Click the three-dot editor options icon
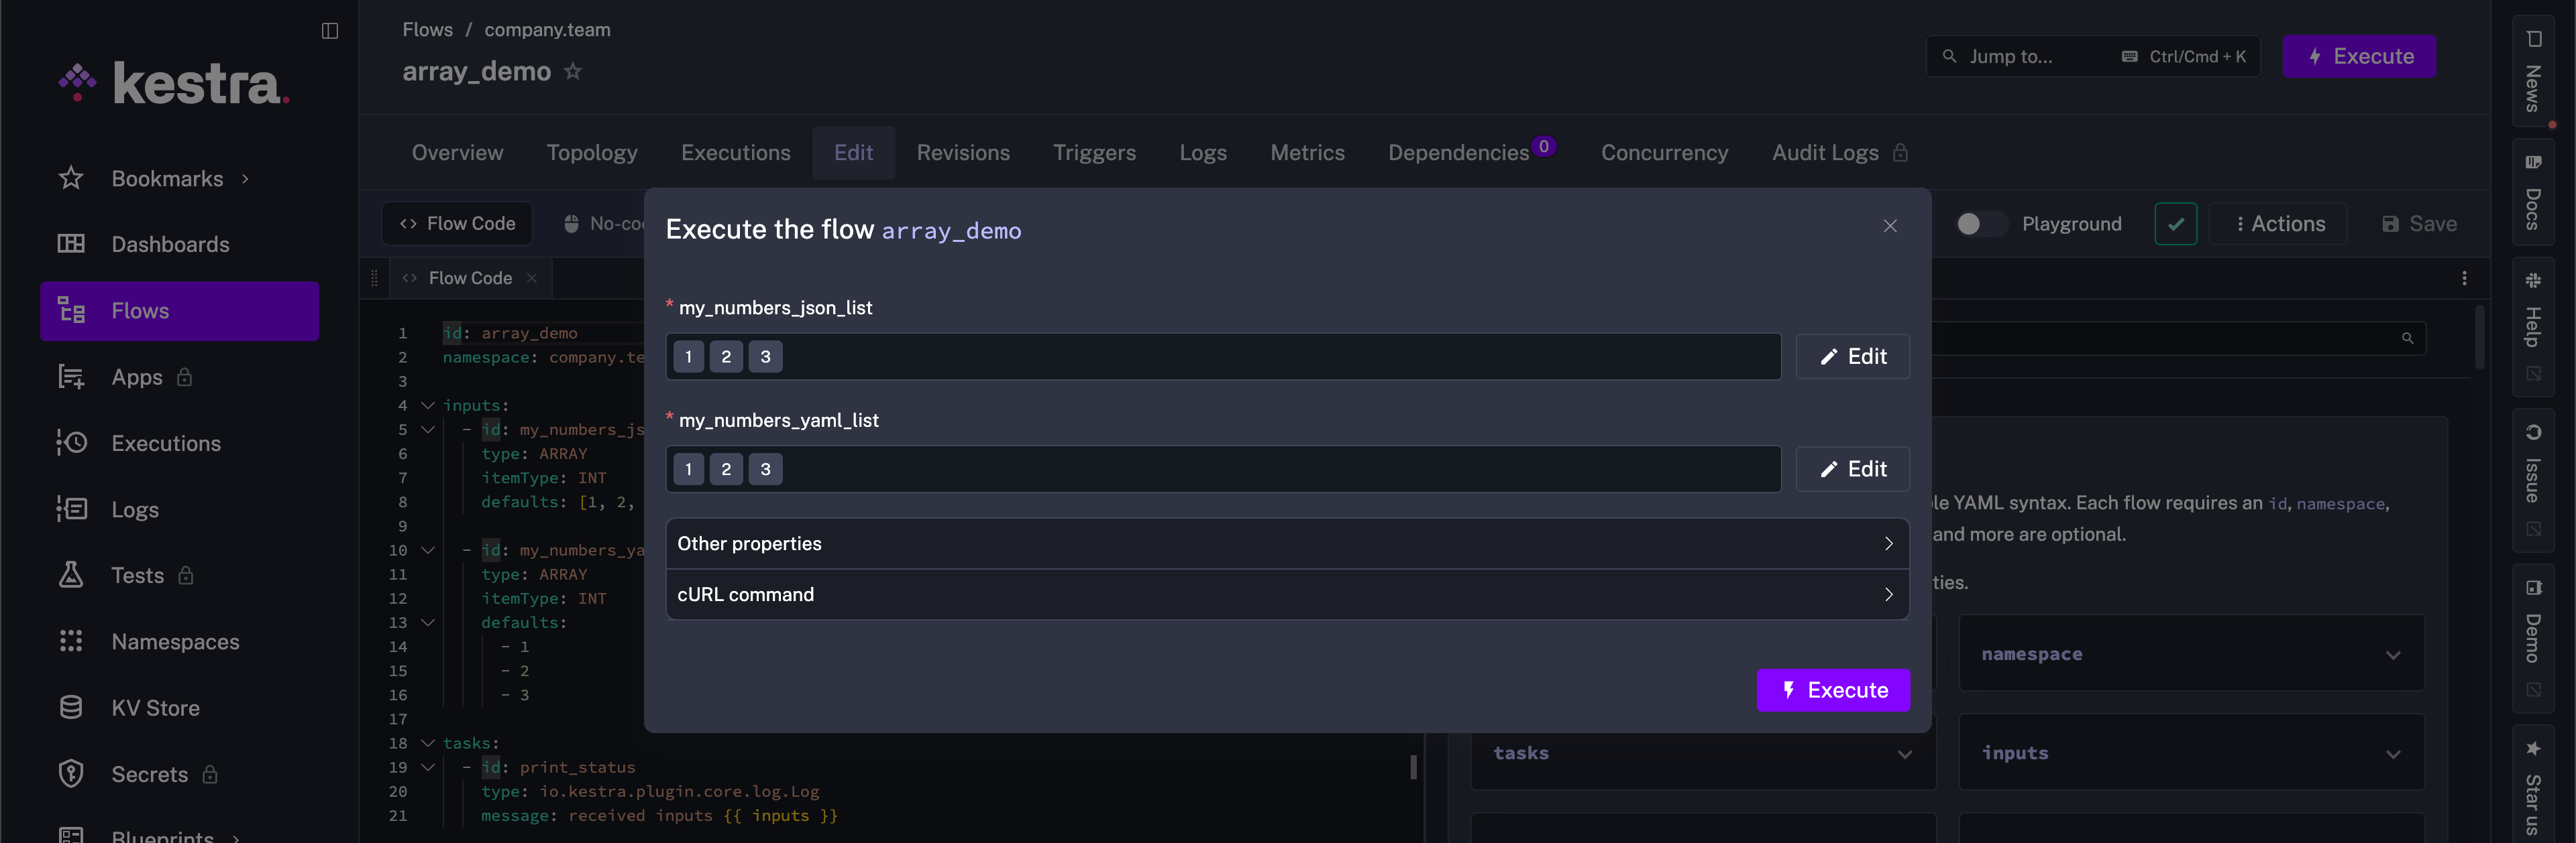 [2464, 279]
